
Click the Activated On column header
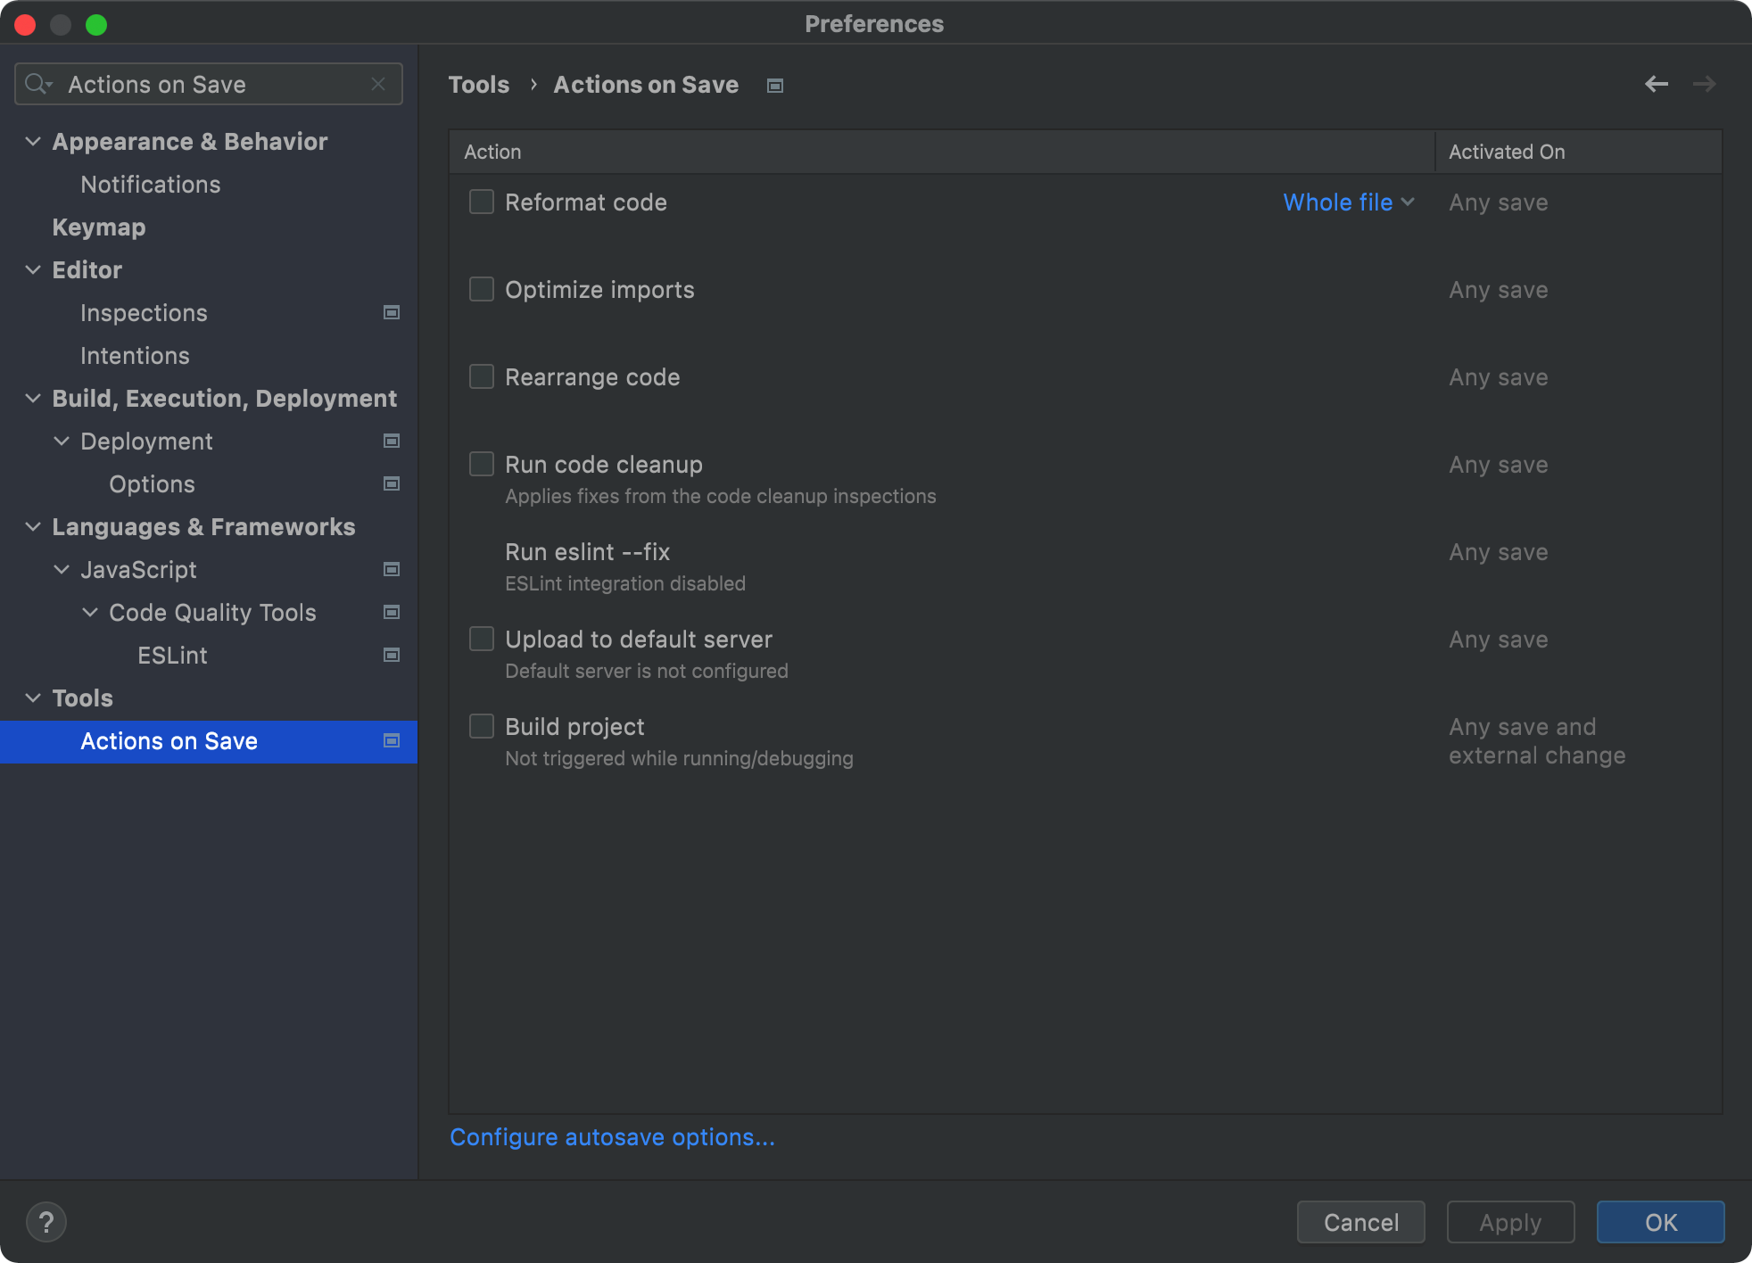[x=1578, y=152]
